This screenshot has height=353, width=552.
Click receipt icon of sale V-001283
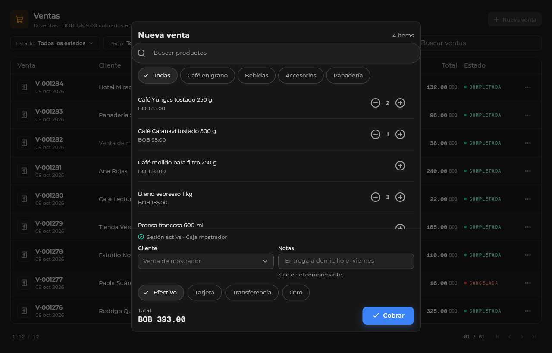click(24, 115)
